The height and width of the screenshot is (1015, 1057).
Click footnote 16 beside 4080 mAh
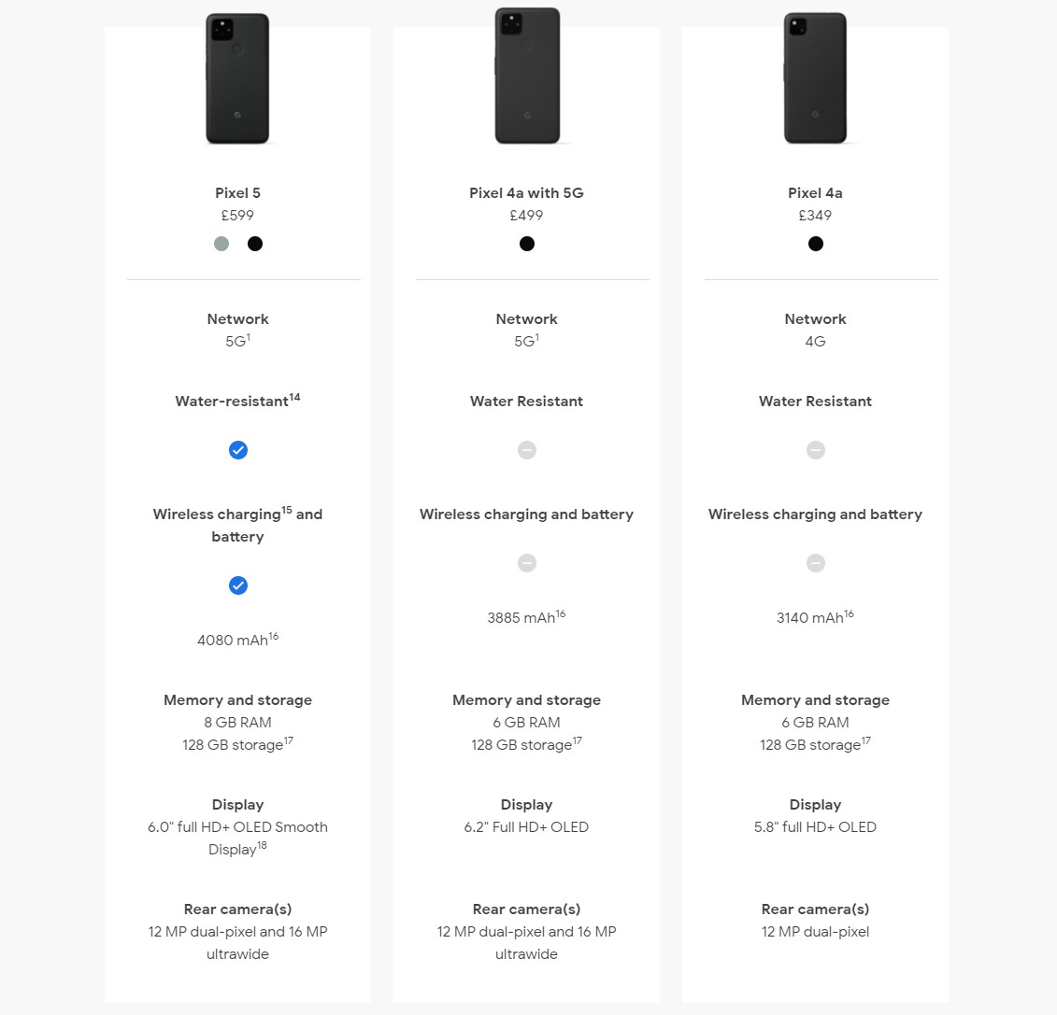[274, 636]
